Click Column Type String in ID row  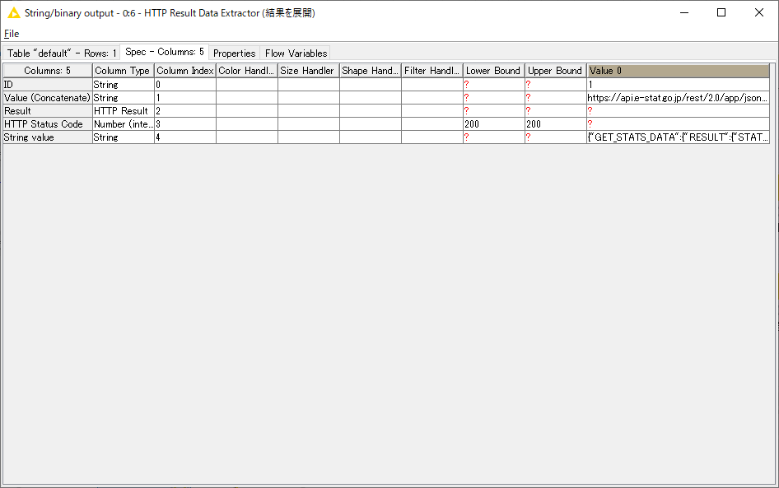click(124, 85)
